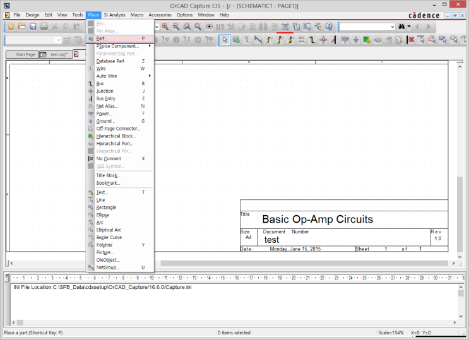Click the Place Hierarchical Port toolbar icon
469x340 pixels.
(x=377, y=40)
